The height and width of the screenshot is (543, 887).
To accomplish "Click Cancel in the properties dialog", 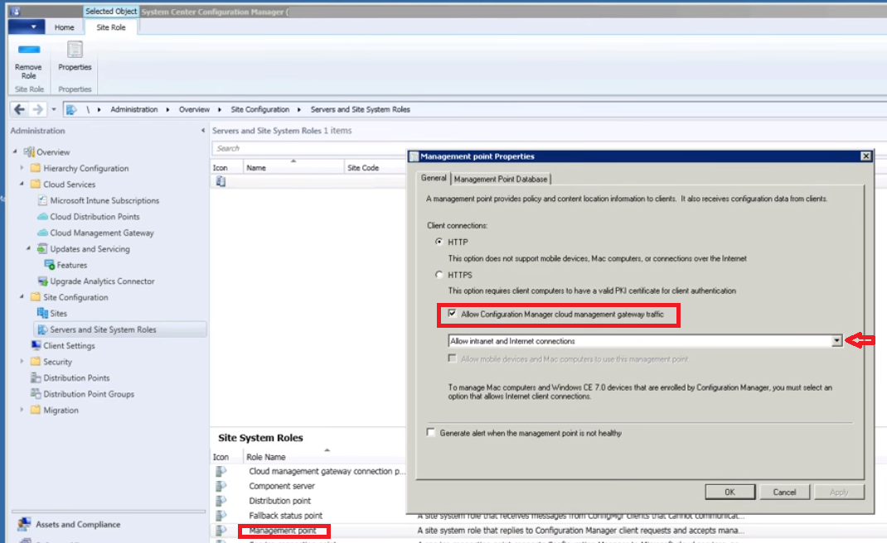I will tap(784, 493).
